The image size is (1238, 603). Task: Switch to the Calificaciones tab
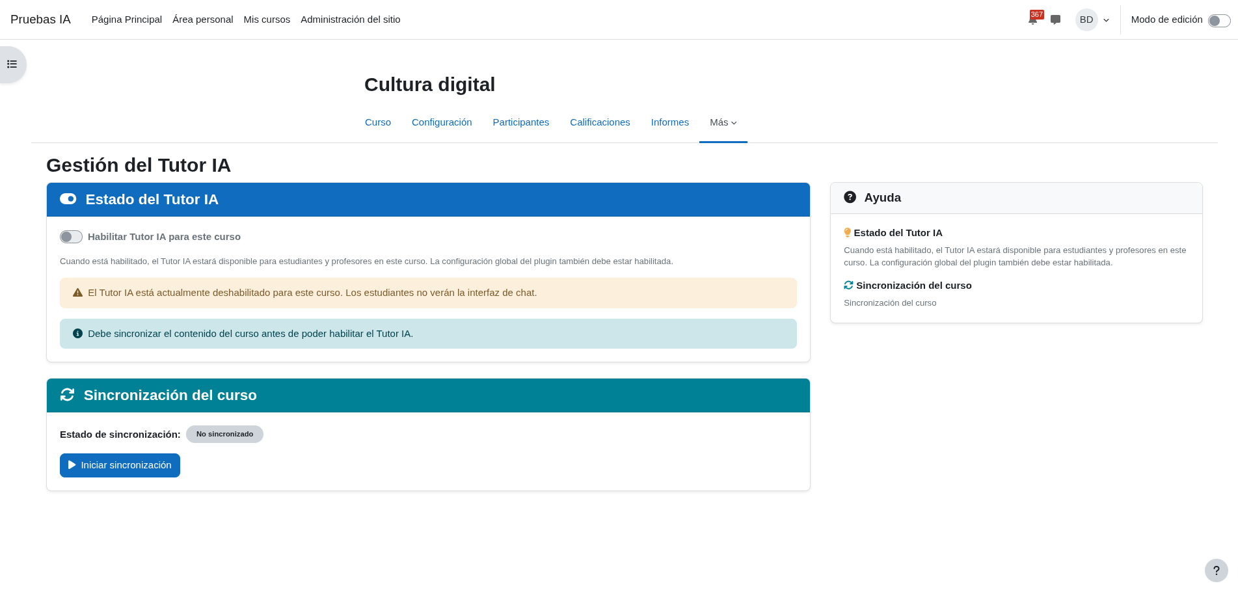point(600,122)
